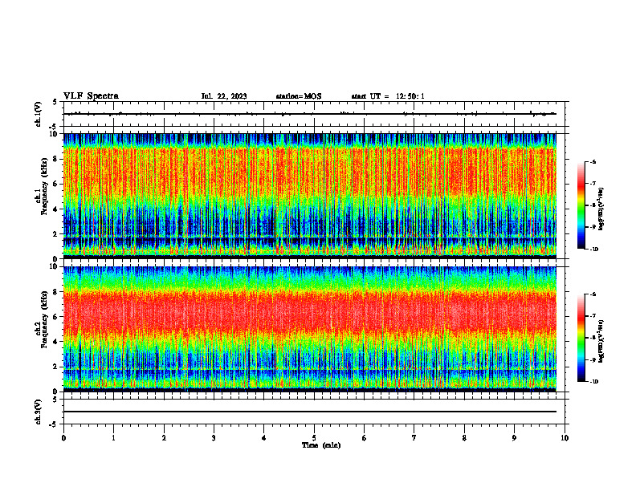Screen dimensions: 636x491
Task: Click the ch.1 spectrogram color scale bar
Action: tap(581, 205)
